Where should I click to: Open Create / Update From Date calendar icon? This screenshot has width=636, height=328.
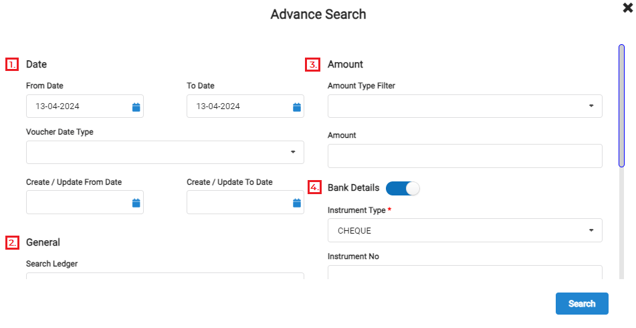[x=136, y=203]
